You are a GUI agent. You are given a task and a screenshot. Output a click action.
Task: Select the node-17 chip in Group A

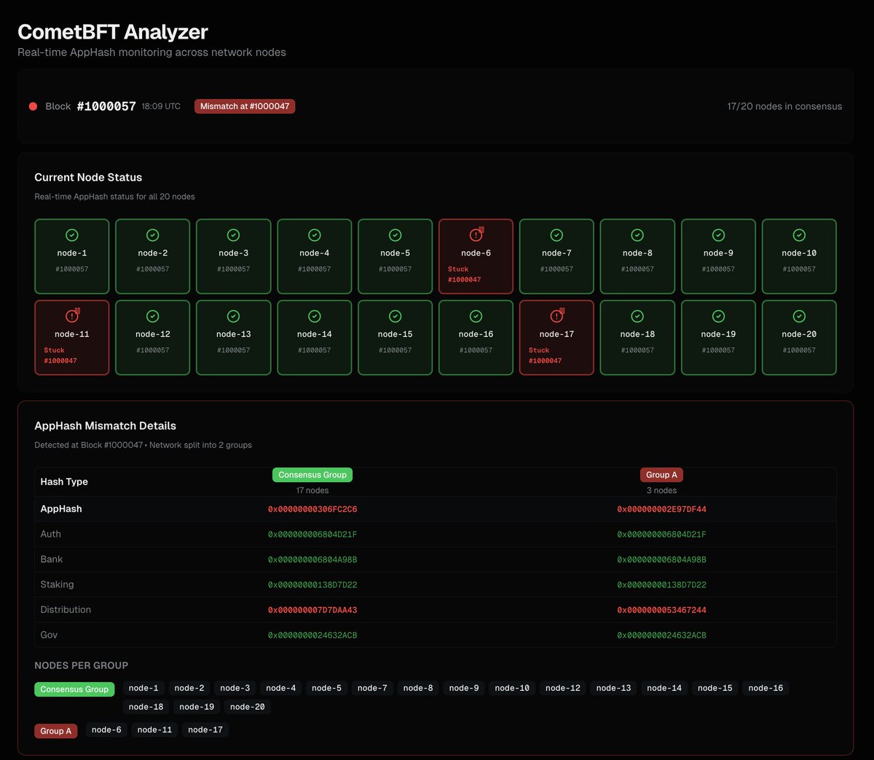[205, 729]
